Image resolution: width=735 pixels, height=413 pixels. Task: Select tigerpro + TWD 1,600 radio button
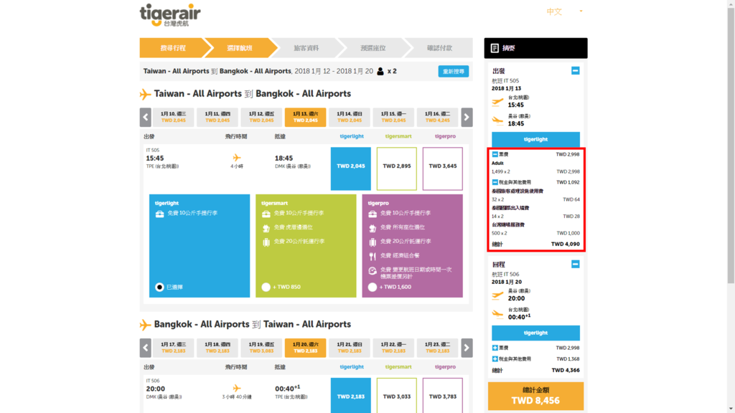(x=373, y=287)
